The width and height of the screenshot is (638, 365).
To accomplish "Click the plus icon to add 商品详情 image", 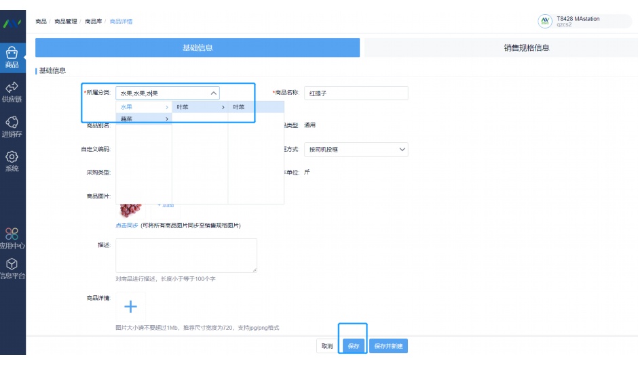I will tap(130, 307).
